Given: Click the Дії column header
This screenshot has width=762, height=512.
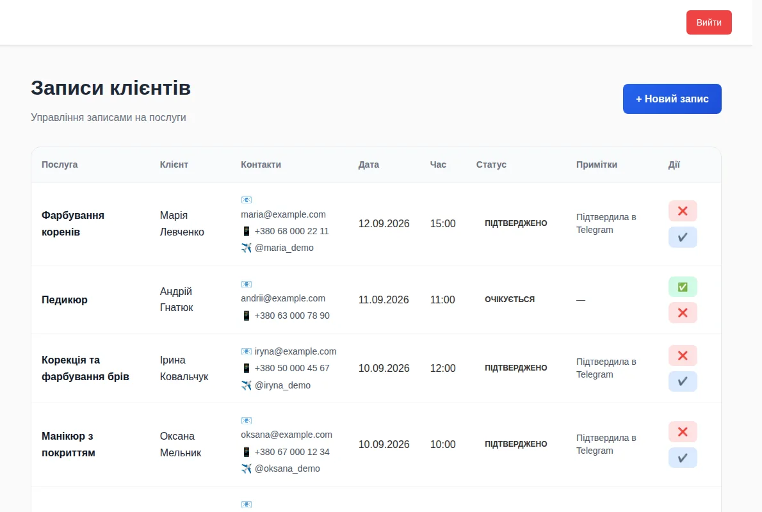Looking at the screenshot, I should [x=674, y=164].
